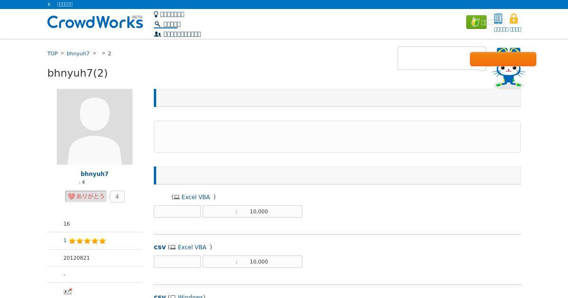
Task: Go to TOP in breadcrumb
Action: tap(53, 53)
